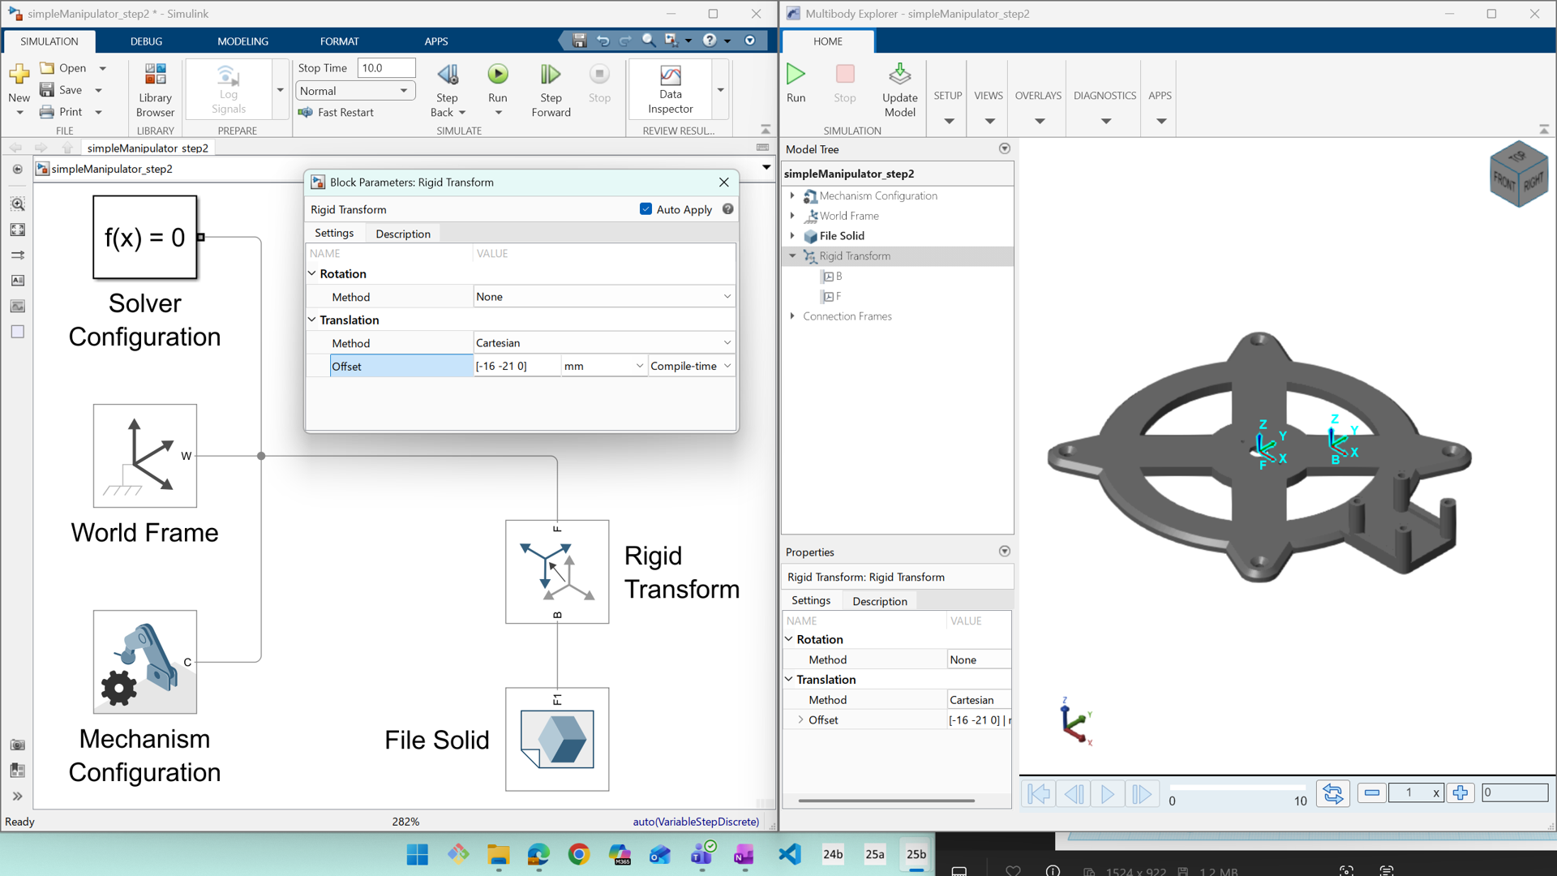
Task: Click Fast Restart button
Action: [336, 113]
